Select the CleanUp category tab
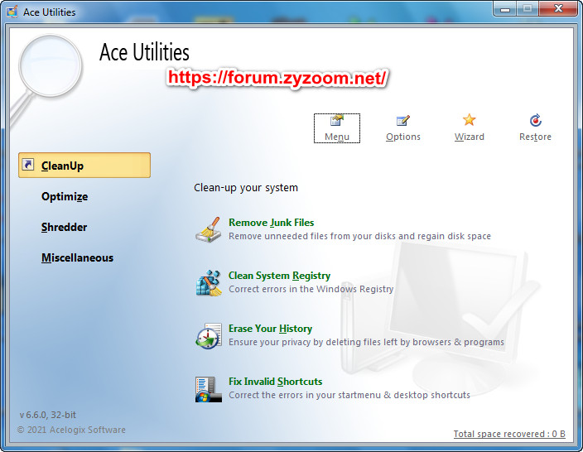The width and height of the screenshot is (583, 452). (84, 165)
